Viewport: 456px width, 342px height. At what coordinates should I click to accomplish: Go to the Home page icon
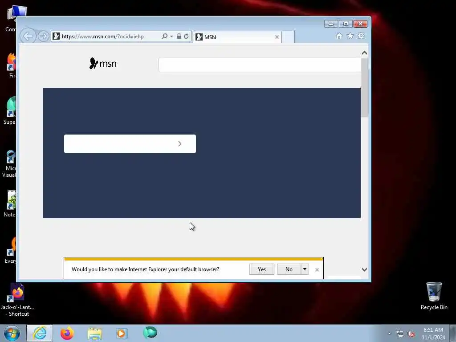pos(339,36)
